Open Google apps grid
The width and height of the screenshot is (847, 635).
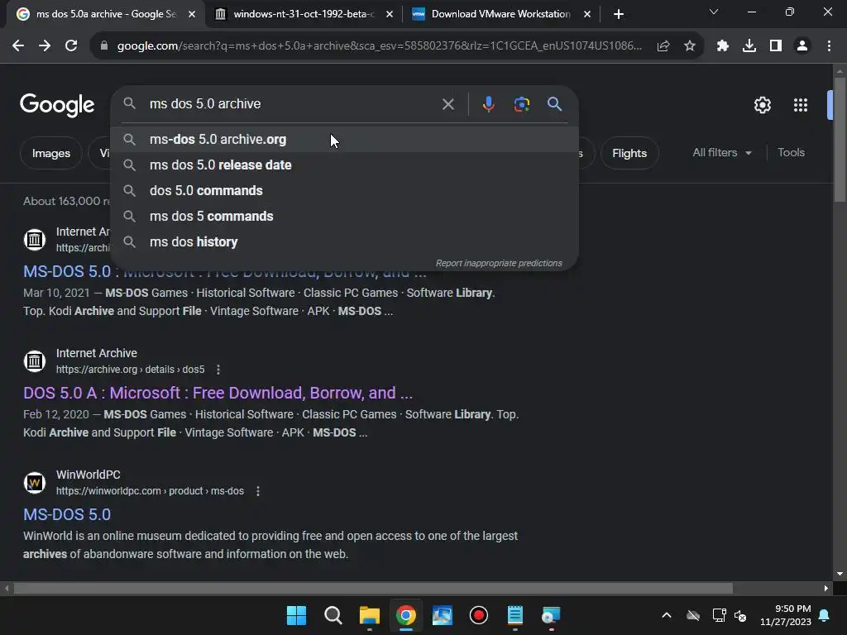click(801, 105)
